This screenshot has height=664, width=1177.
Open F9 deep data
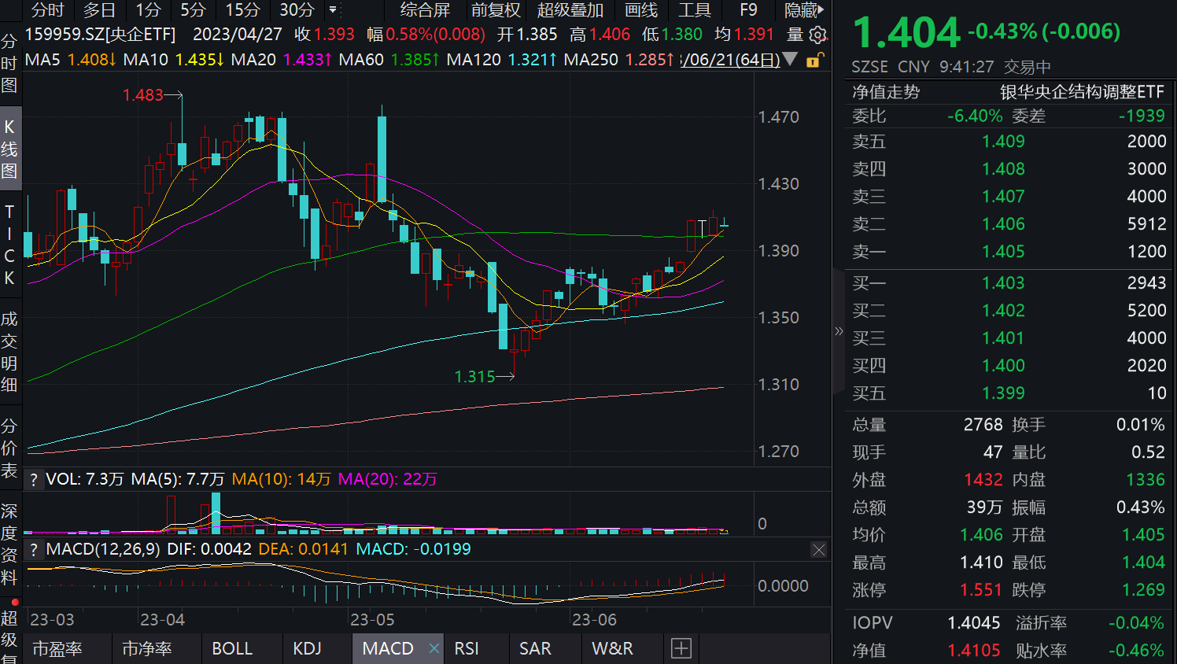pyautogui.click(x=748, y=10)
